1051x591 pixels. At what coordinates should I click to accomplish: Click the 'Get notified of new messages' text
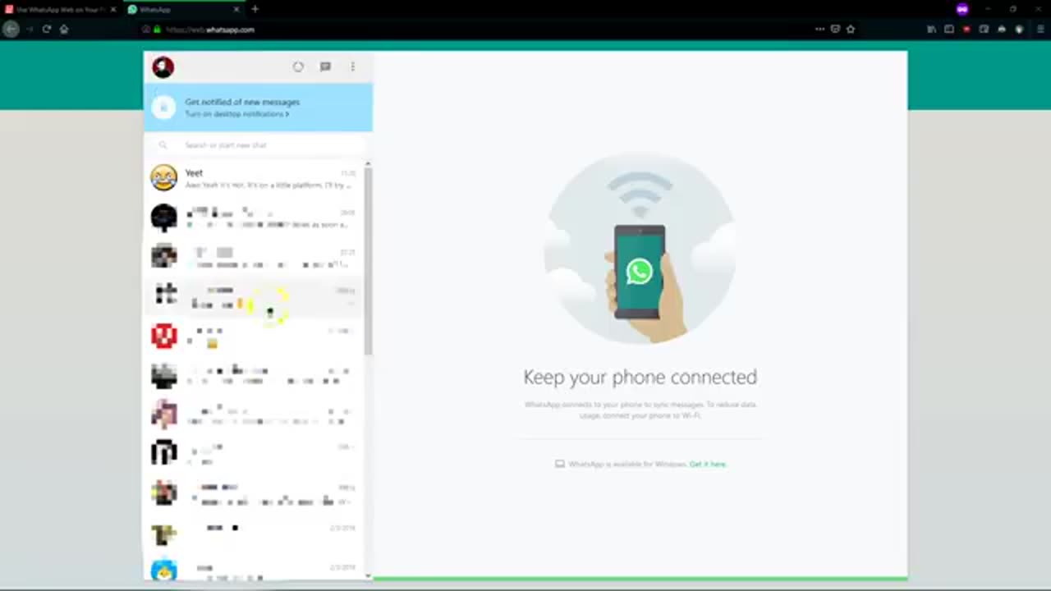pyautogui.click(x=242, y=102)
